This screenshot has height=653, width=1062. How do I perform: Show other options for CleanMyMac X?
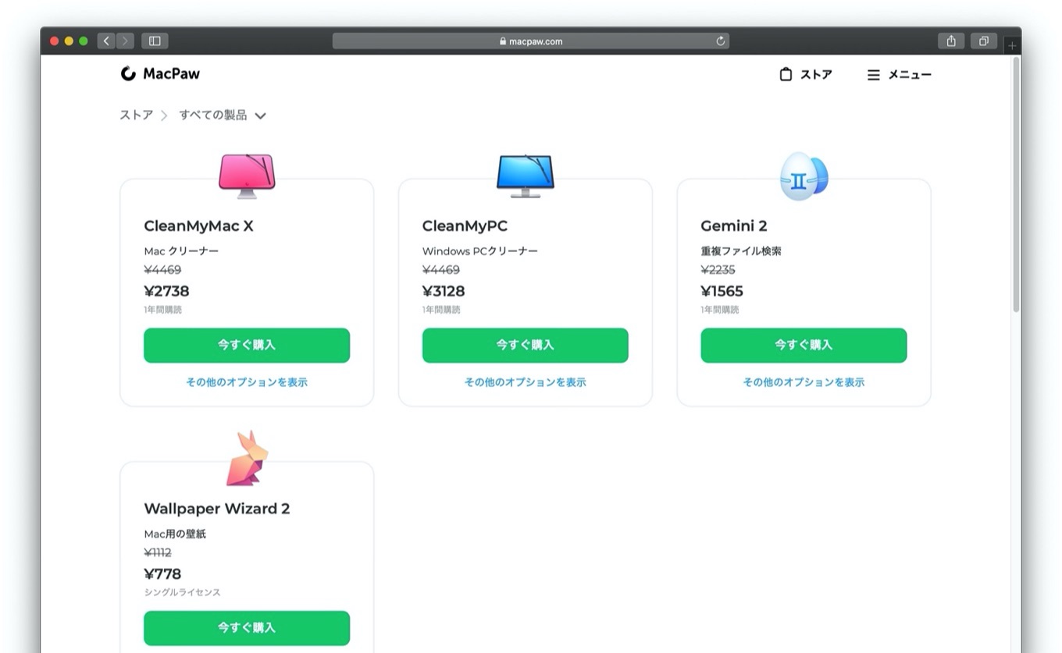[x=247, y=382]
